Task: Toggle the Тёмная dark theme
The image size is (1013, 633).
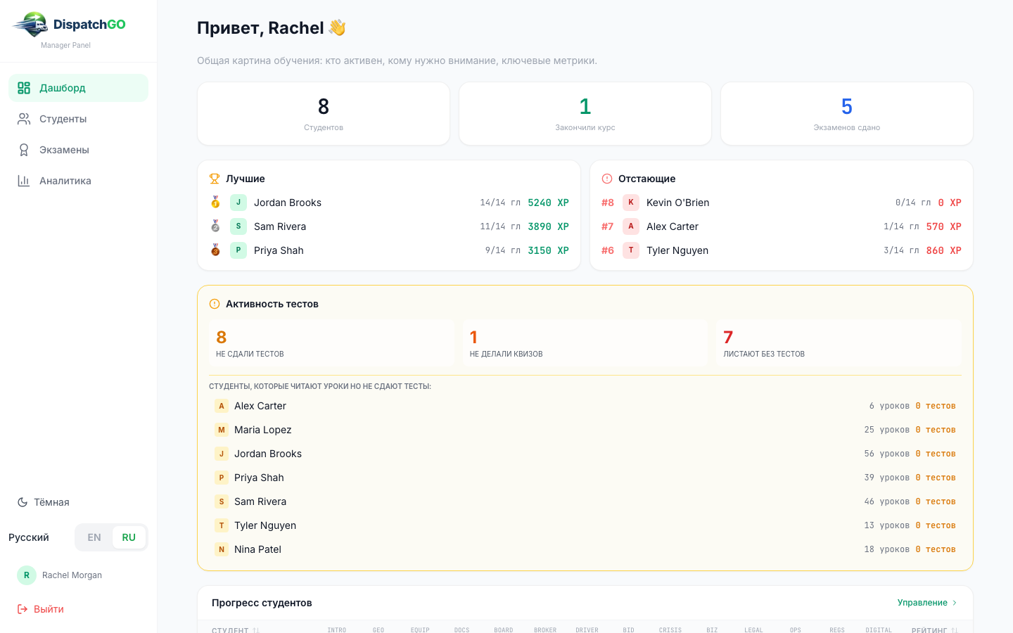Action: [x=44, y=502]
